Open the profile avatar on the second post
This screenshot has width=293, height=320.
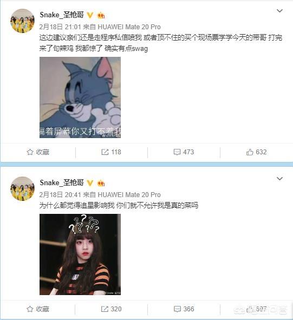[x=22, y=189]
